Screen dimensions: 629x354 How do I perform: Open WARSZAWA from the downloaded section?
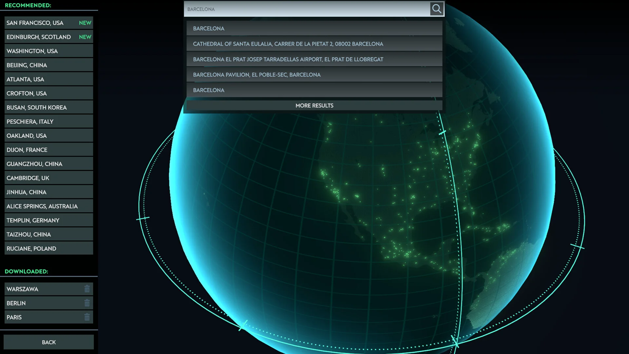(39, 289)
